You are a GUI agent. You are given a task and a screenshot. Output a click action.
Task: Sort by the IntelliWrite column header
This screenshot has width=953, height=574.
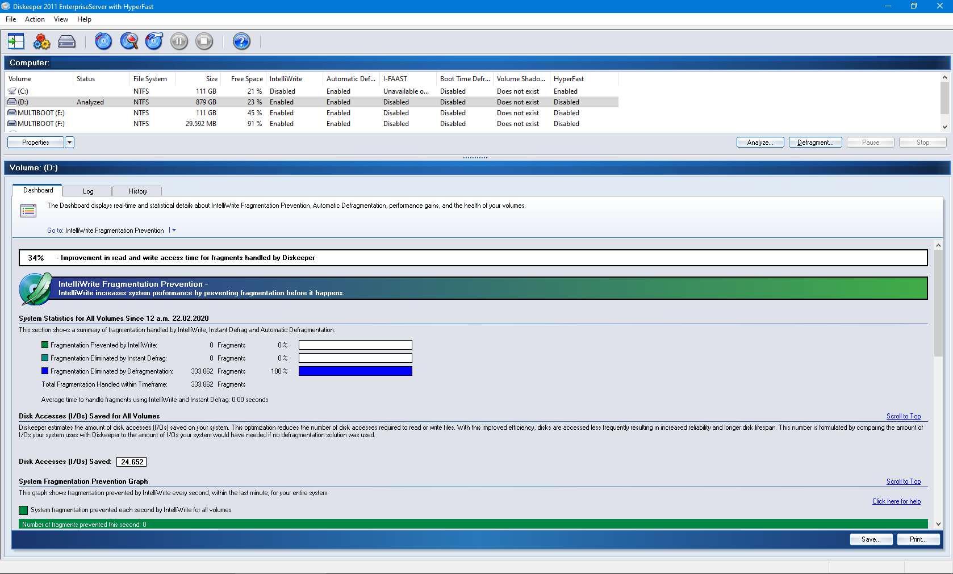295,79
